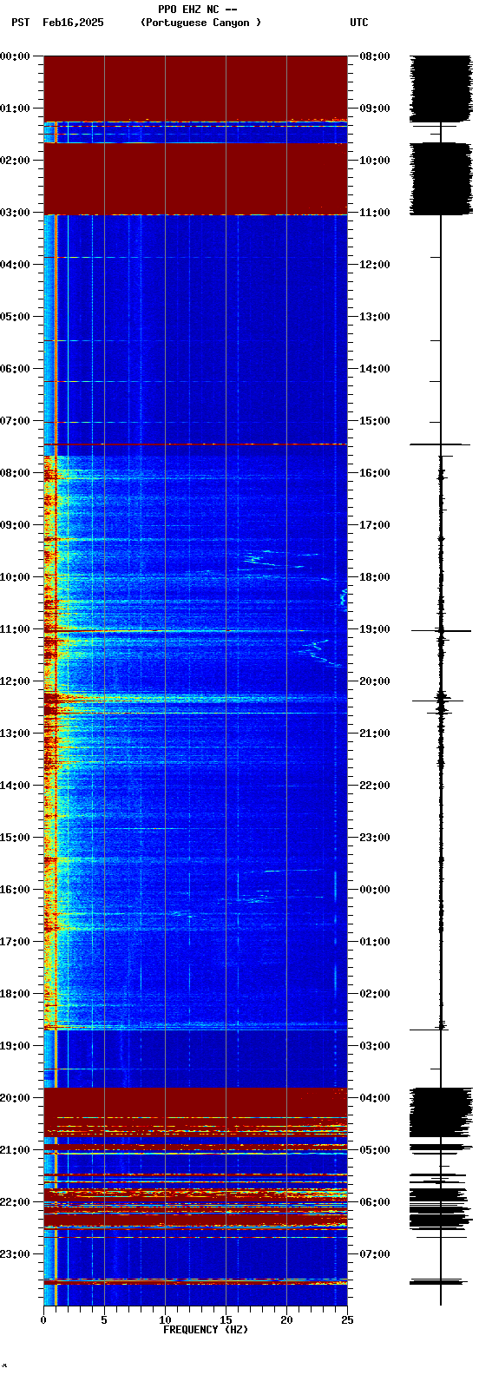Click the UTC '12:00' time label
Screen dimensions: 479x1375
coord(375,265)
